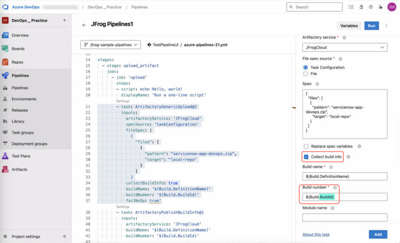Click the Run button

(x=372, y=26)
